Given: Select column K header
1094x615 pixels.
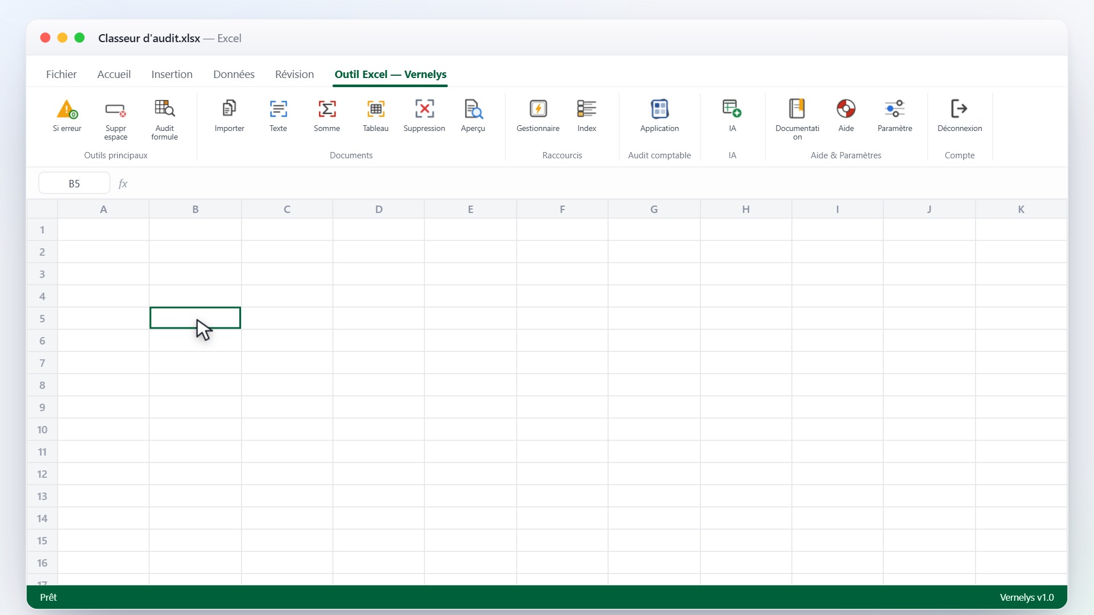Looking at the screenshot, I should pyautogui.click(x=1021, y=209).
